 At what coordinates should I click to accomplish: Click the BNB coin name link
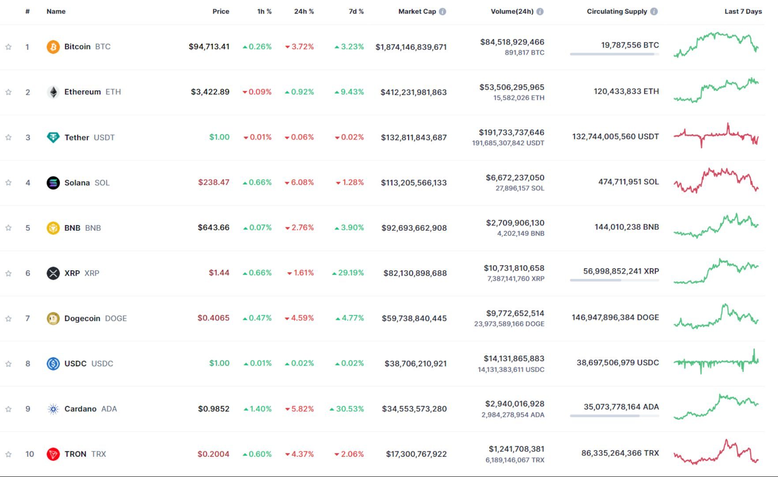73,228
